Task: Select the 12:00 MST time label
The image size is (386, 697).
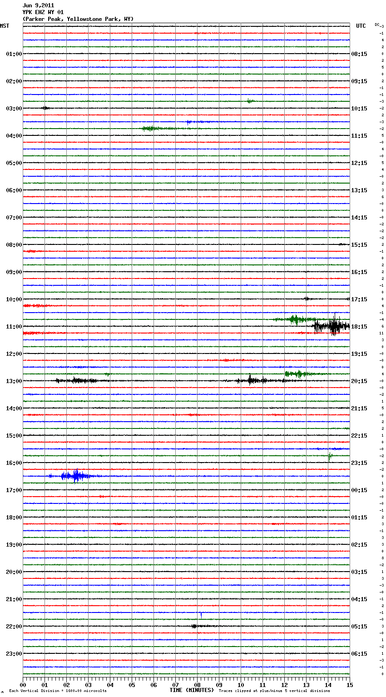Action: click(x=14, y=354)
